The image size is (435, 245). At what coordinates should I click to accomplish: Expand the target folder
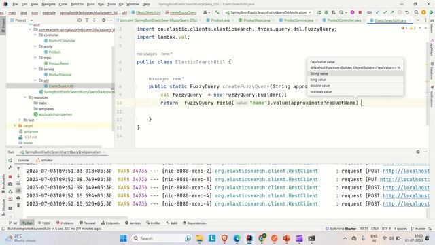(15, 126)
